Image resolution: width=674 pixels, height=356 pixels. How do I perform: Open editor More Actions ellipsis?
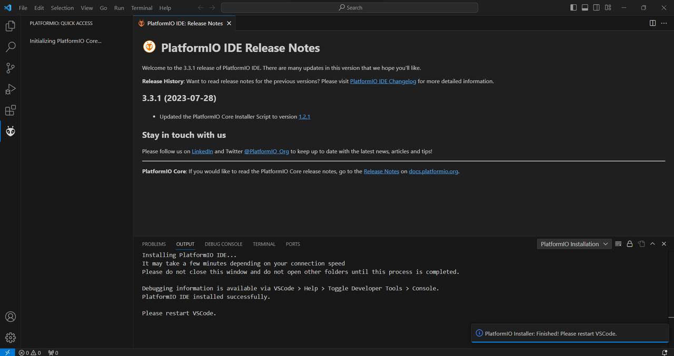664,23
